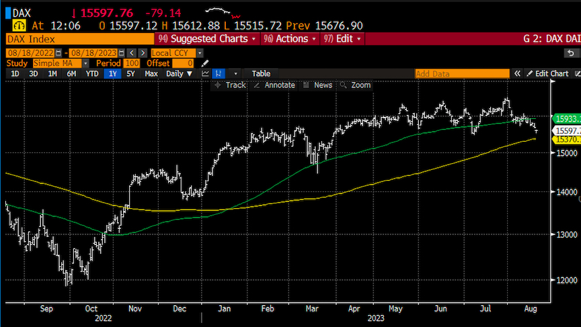Expand the Actions menu
Image resolution: width=581 pixels, height=327 pixels.
[289, 39]
